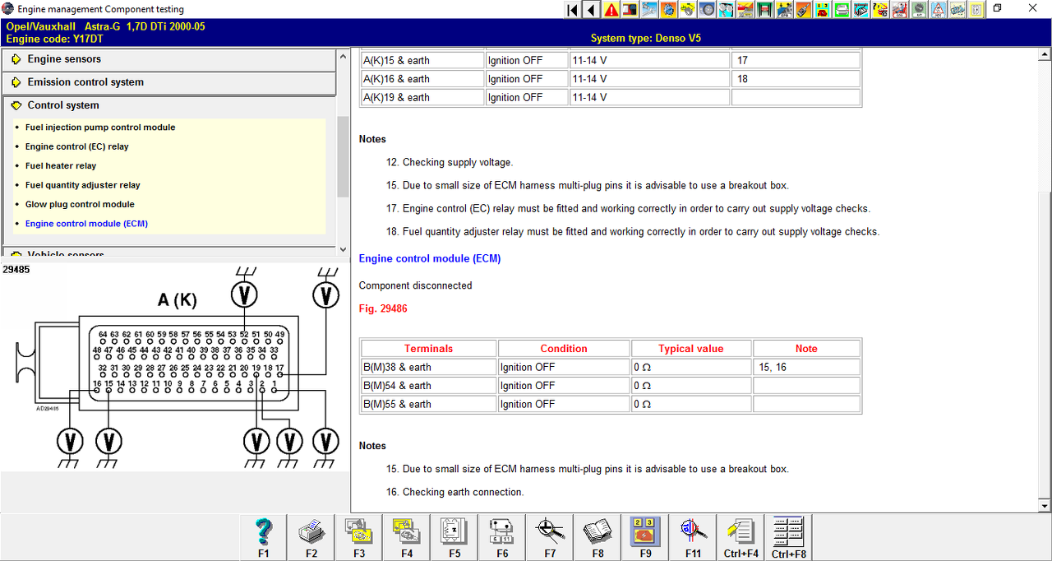Restore down the application window
This screenshot has width=1052, height=561.
click(997, 9)
